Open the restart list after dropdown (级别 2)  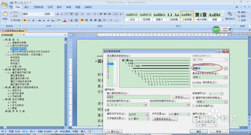[226, 102]
